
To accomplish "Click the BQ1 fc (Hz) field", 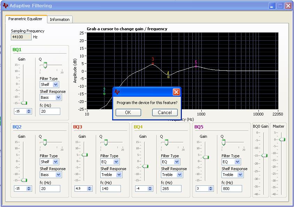I will tap(50, 111).
